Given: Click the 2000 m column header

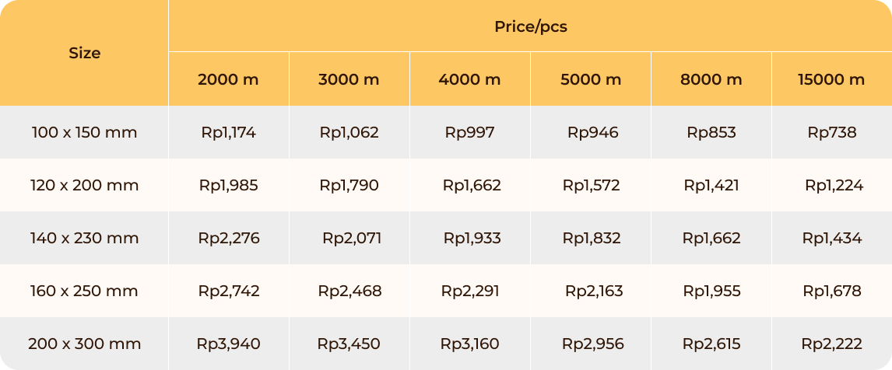Looking at the screenshot, I should (229, 79).
